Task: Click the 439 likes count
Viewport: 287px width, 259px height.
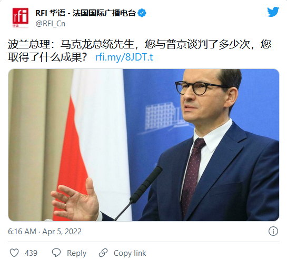Action: (31, 253)
